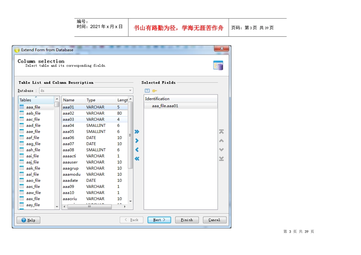Select the aax_file table name
This screenshot has height=255, width=361.
(x=33, y=199)
